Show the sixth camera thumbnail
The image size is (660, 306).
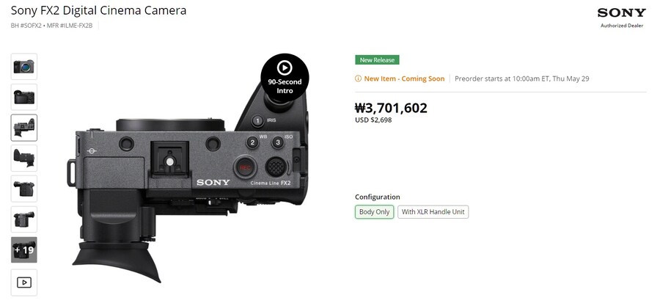24,219
